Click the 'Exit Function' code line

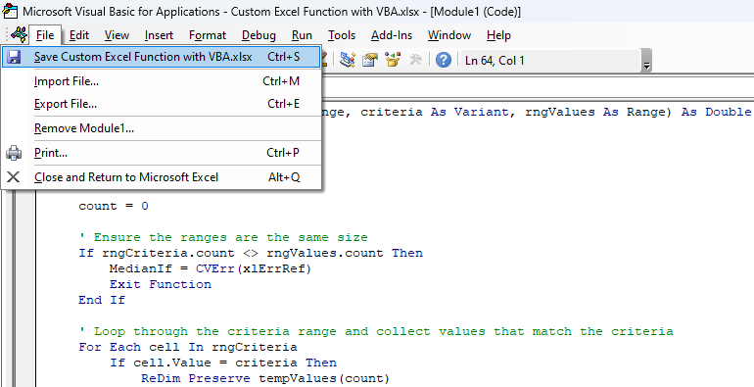(161, 284)
